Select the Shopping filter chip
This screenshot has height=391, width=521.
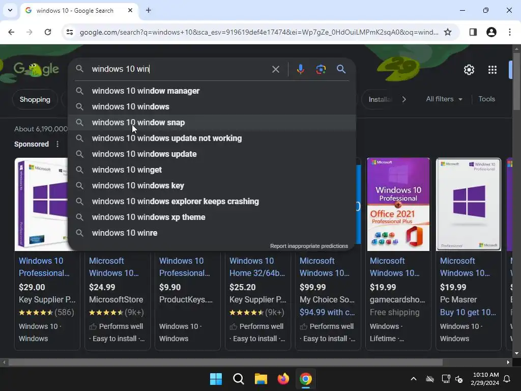35,99
